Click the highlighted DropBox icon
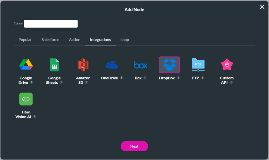This screenshot has width=269, height=160. click(169, 65)
